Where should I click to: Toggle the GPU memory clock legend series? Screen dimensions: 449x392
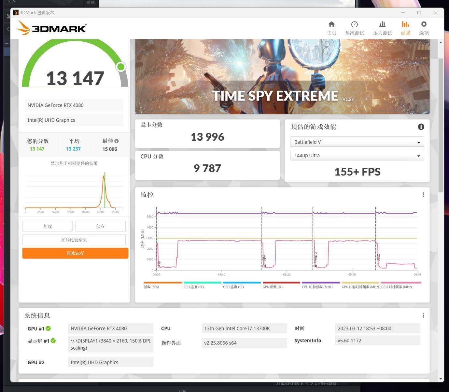[x=360, y=285]
